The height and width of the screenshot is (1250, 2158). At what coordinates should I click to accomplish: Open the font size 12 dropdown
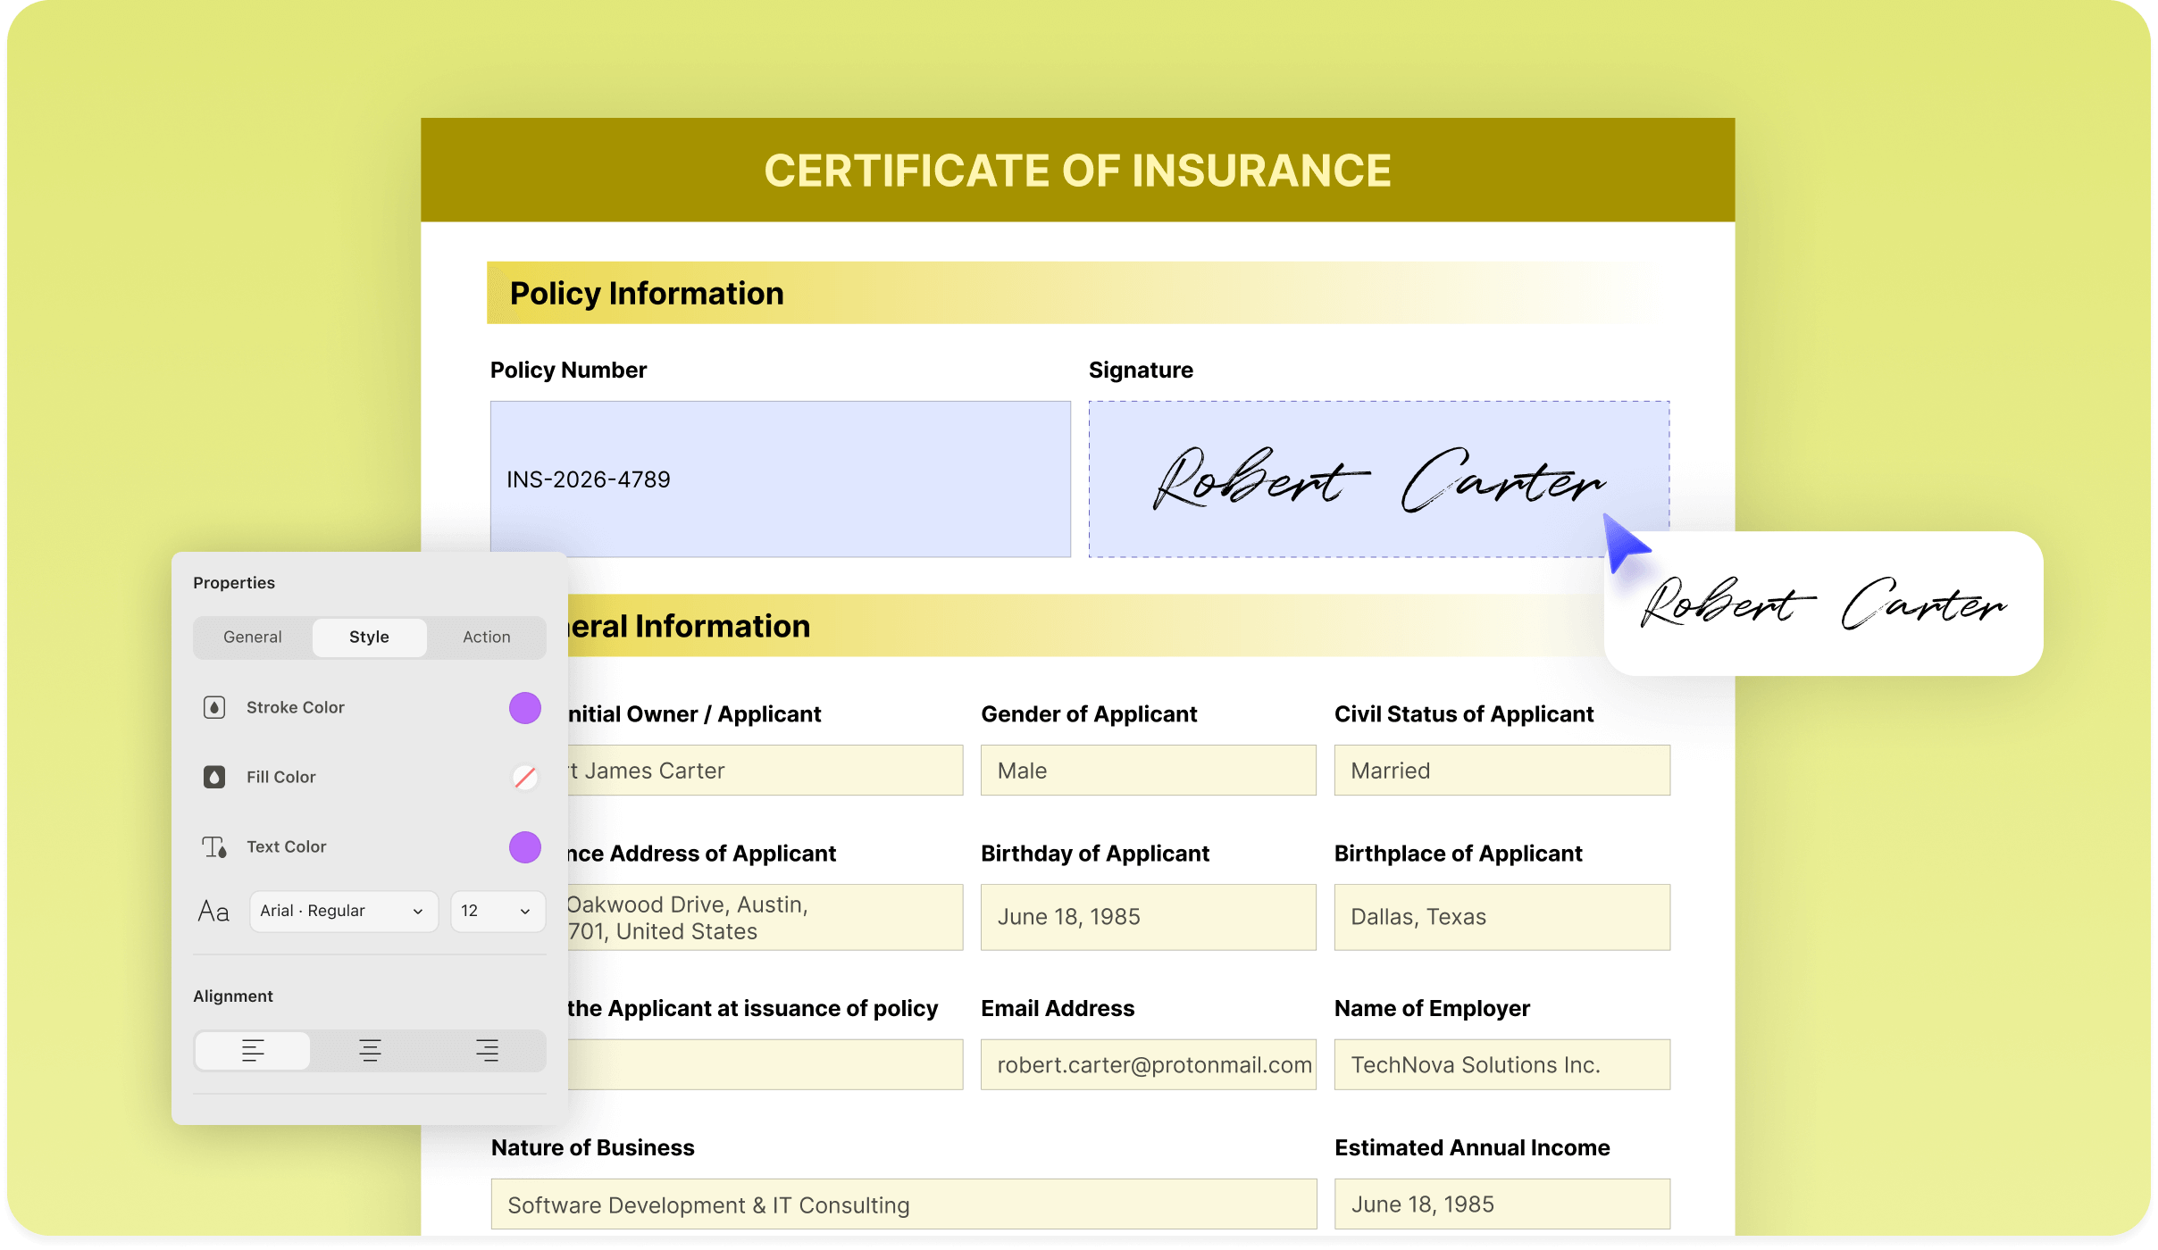point(497,911)
